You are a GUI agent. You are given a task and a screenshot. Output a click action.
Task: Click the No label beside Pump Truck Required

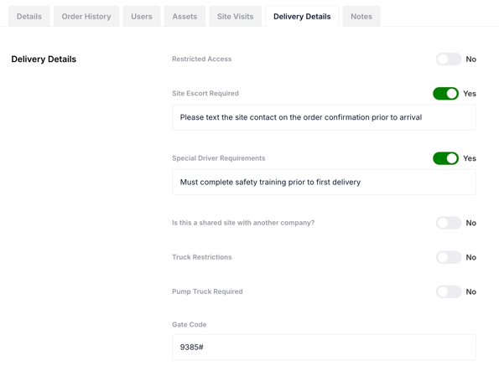coord(471,291)
